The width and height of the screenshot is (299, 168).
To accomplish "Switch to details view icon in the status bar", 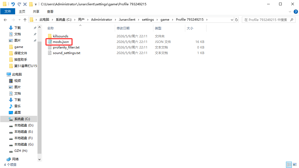I will (x=289, y=165).
